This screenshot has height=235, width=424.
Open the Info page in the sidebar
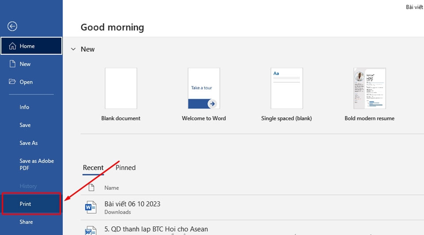(x=24, y=107)
